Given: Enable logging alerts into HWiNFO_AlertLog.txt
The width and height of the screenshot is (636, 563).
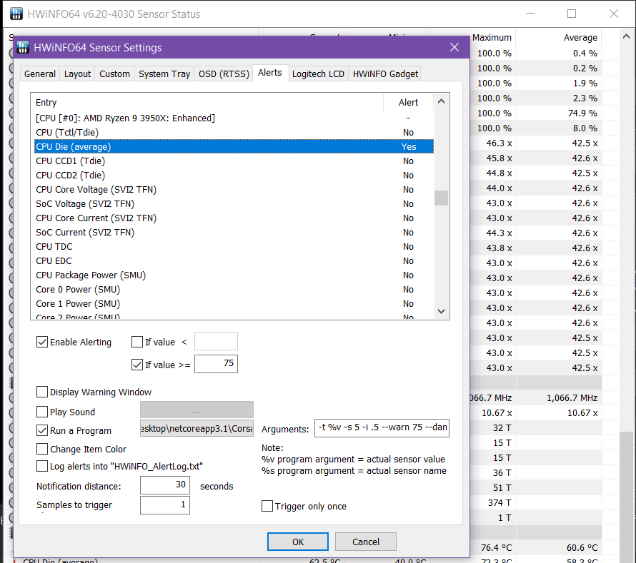Looking at the screenshot, I should [x=42, y=466].
